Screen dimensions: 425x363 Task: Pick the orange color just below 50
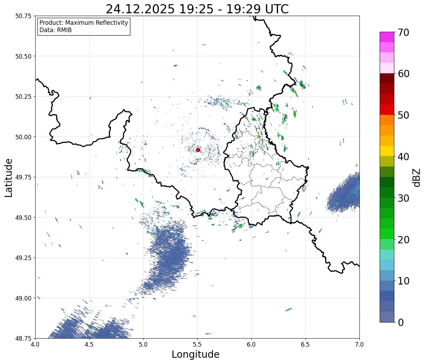point(387,120)
